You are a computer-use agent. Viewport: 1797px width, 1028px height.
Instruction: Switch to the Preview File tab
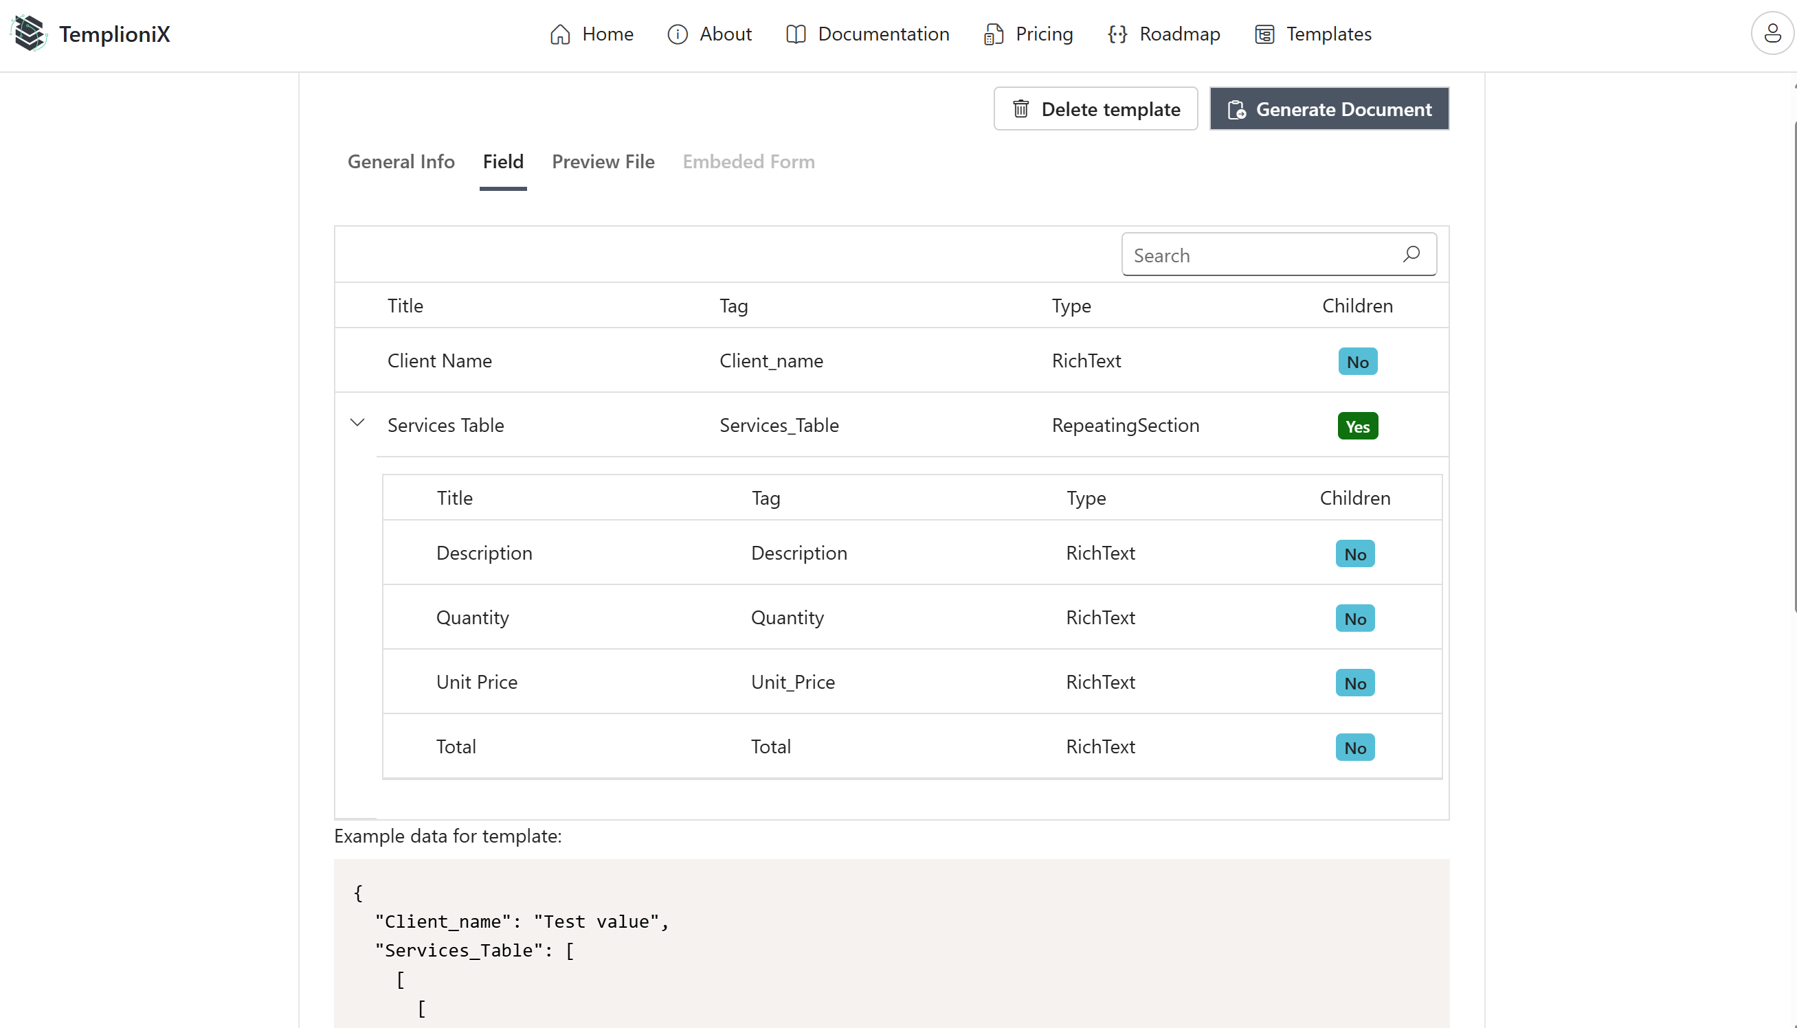tap(603, 161)
